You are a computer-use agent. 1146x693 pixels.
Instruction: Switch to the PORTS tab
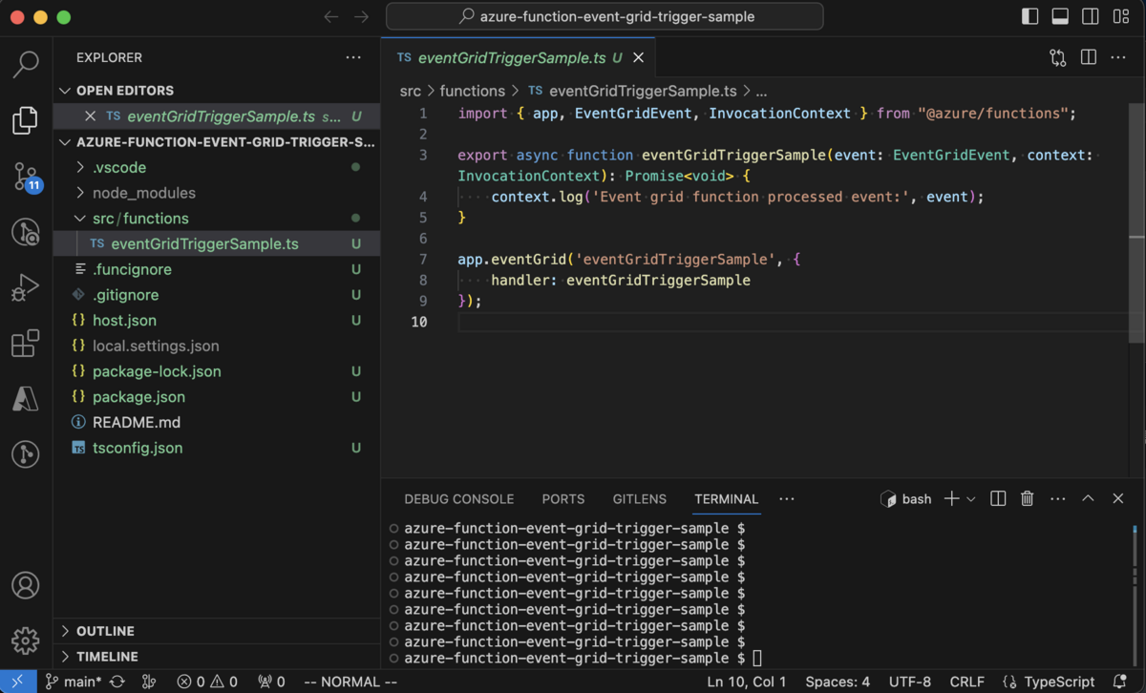point(562,498)
